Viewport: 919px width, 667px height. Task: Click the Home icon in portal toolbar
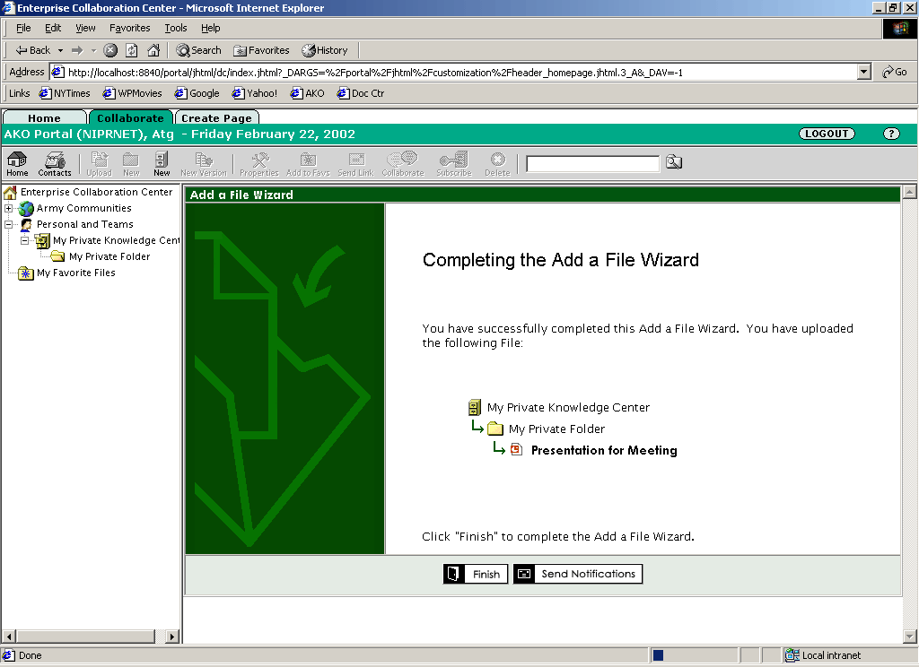(x=17, y=162)
